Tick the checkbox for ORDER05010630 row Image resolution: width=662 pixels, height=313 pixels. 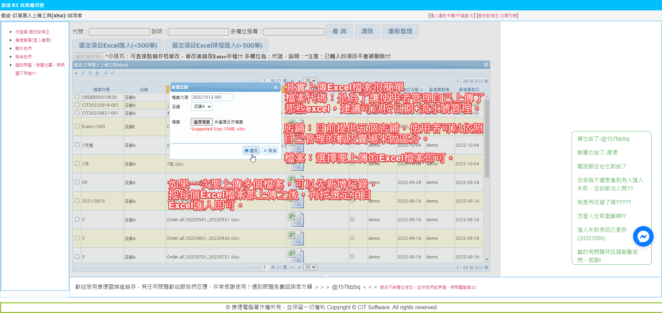pyautogui.click(x=77, y=97)
